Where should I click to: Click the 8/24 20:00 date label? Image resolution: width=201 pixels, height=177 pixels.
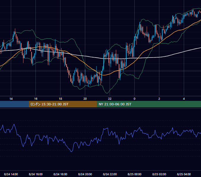point(85,174)
